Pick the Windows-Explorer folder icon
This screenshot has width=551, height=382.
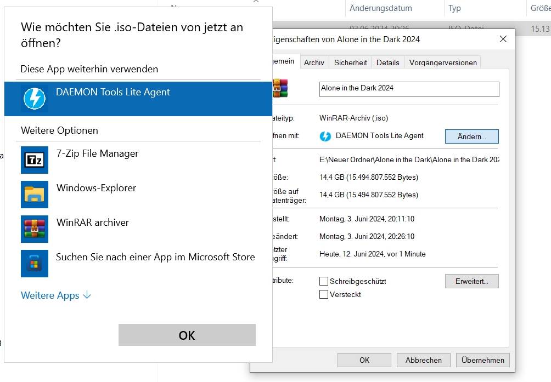[35, 195]
